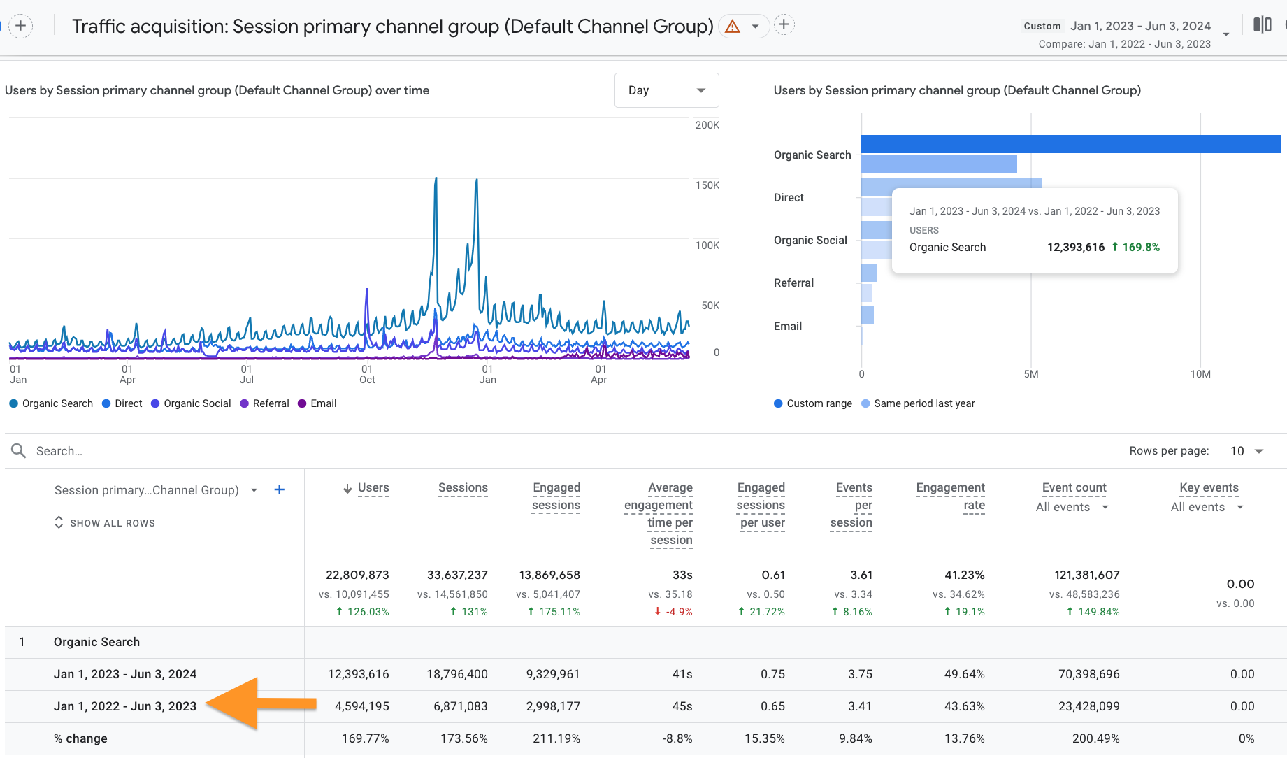Add a secondary dimension with blue plus
This screenshot has height=758, width=1287.
point(279,489)
